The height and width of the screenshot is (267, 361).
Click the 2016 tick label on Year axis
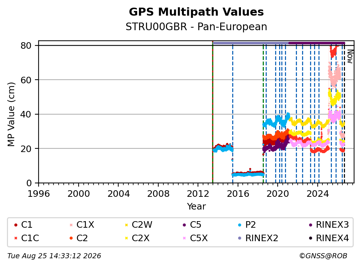tap(238, 194)
